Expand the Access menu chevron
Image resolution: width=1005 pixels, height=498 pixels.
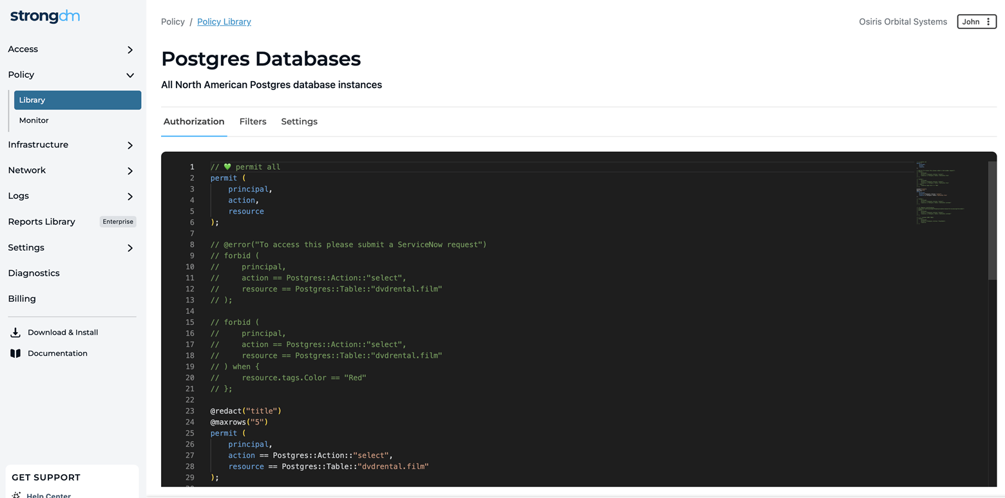point(130,50)
